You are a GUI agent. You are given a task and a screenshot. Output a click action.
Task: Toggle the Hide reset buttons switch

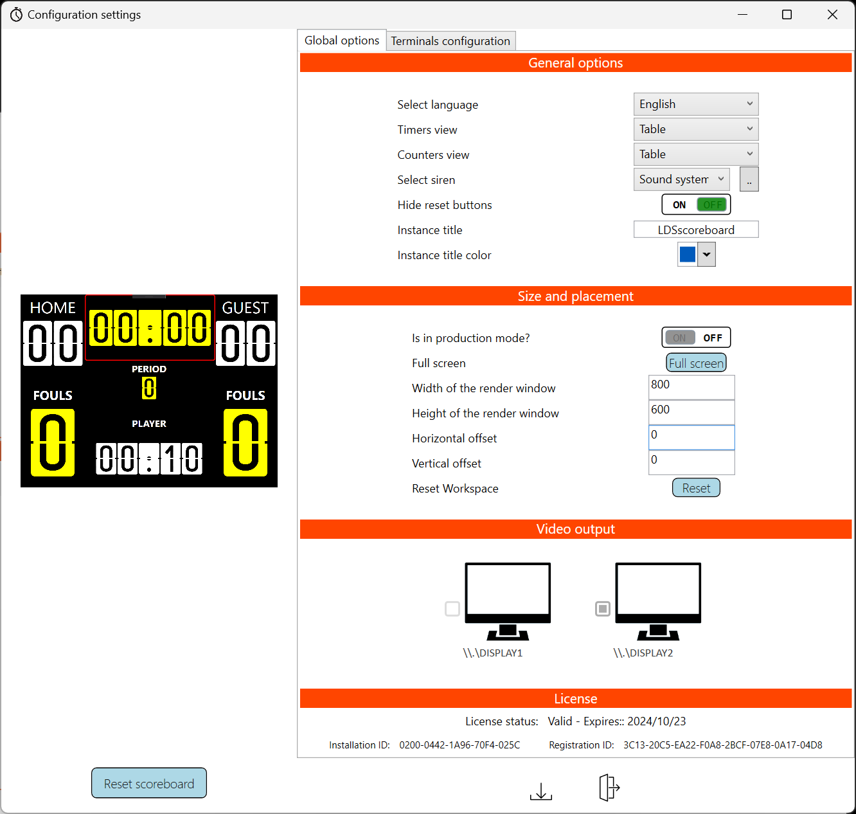[x=696, y=204]
